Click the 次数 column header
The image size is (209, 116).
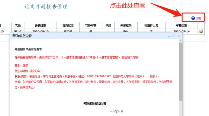[x=18, y=25]
